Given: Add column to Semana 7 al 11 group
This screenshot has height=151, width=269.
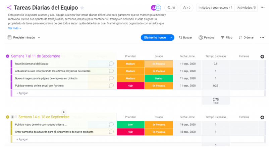Looking at the screenshot, I should click(262, 56).
